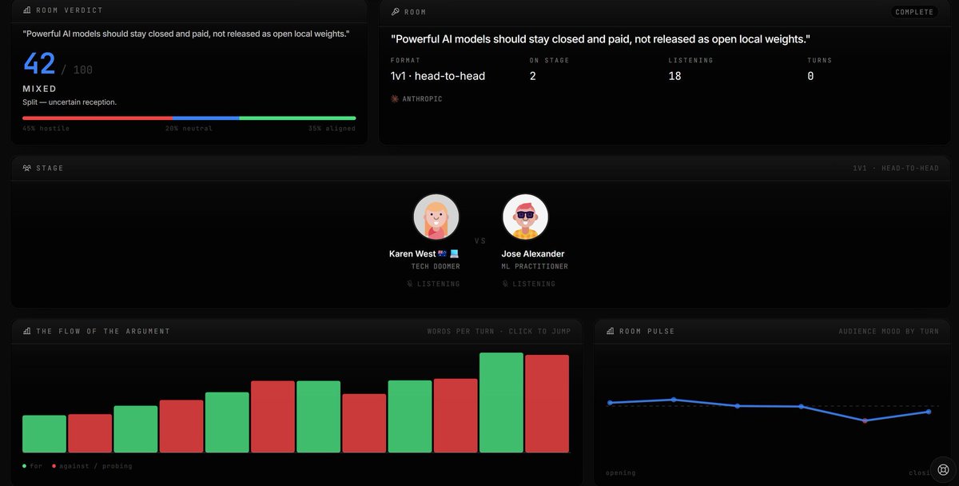Jump to turn 2 red bar in argument flow
The height and width of the screenshot is (486, 959).
pyautogui.click(x=90, y=433)
